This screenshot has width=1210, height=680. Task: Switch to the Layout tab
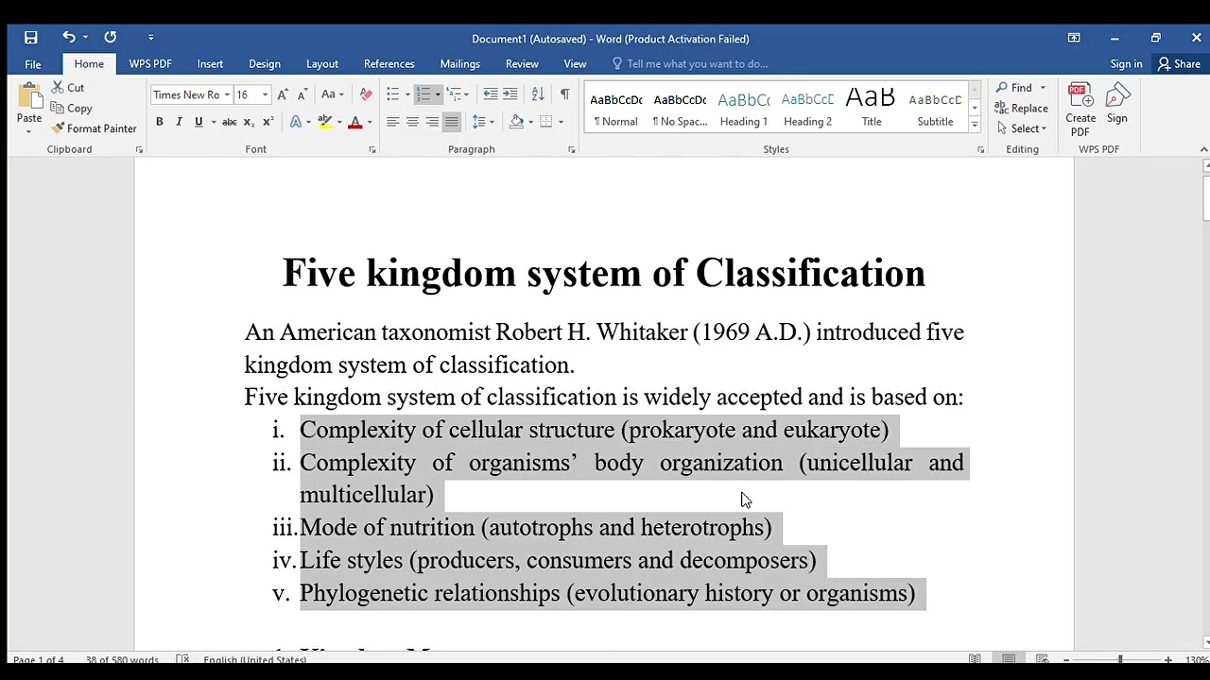point(322,64)
